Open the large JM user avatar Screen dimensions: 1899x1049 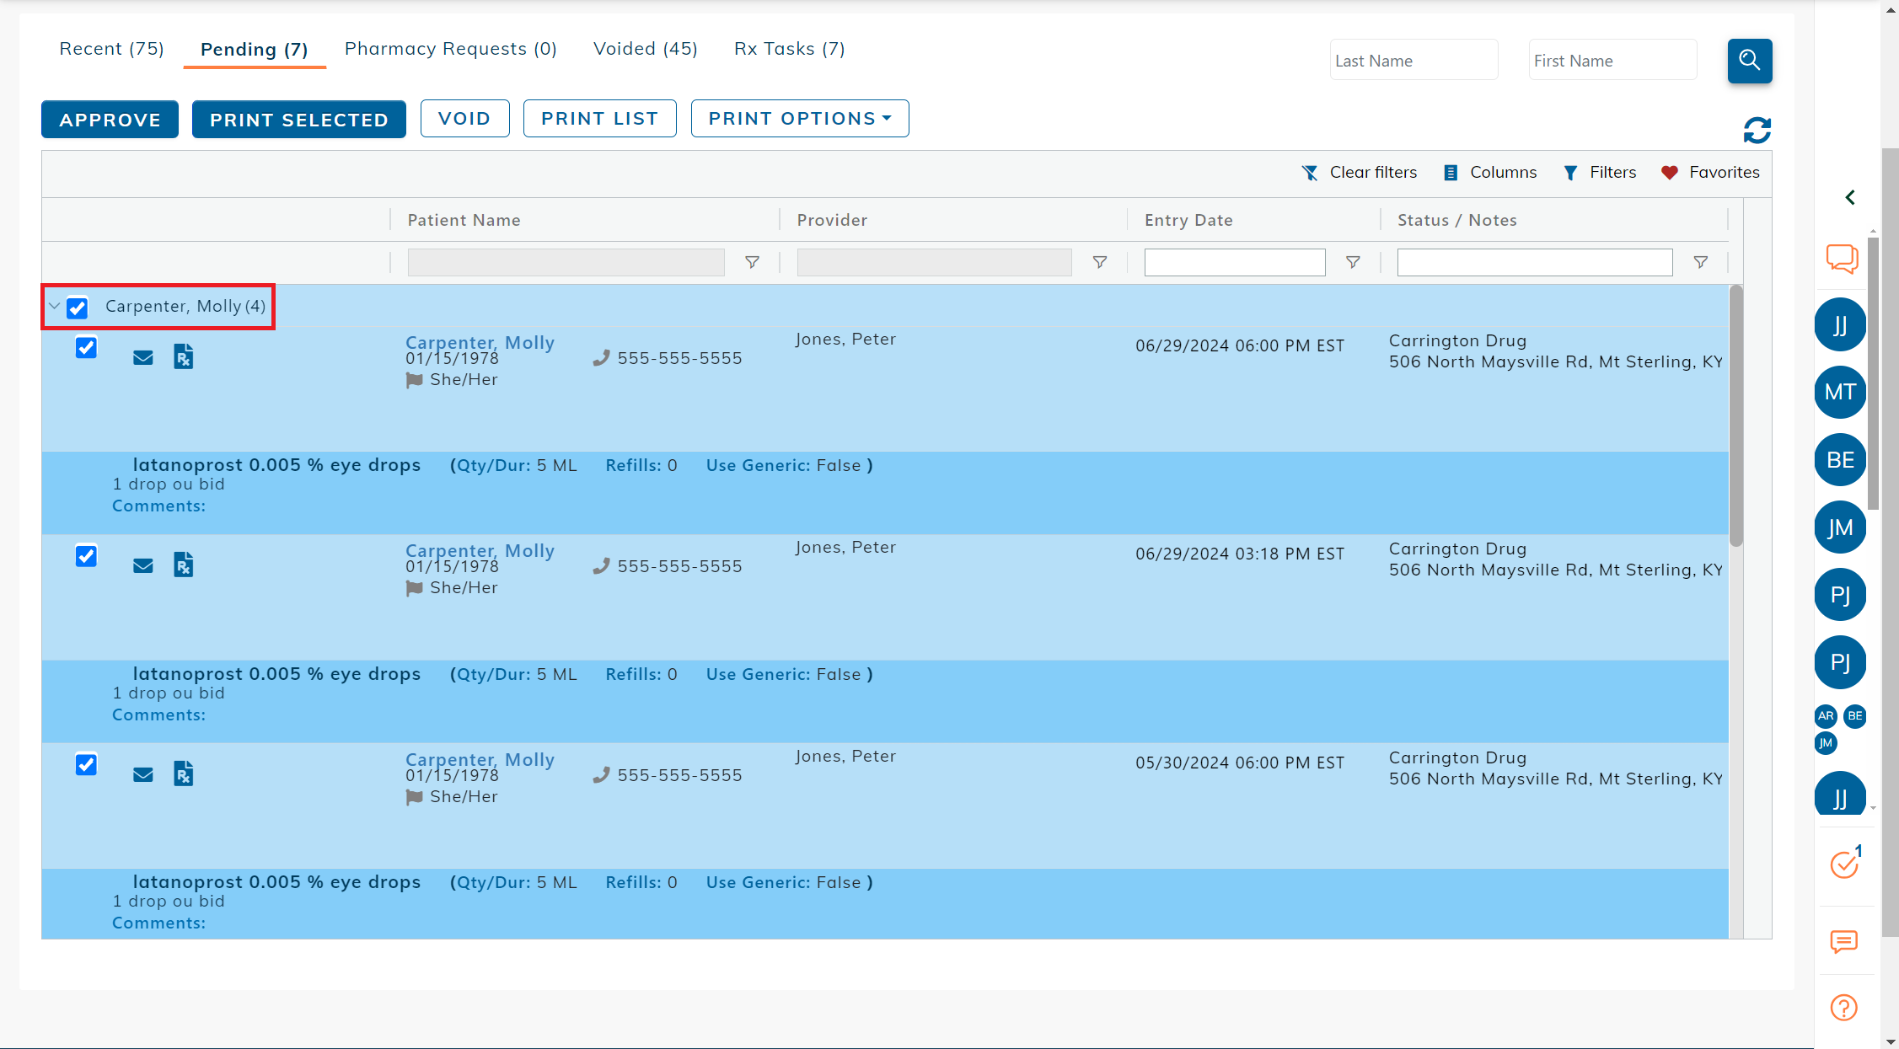pos(1840,527)
